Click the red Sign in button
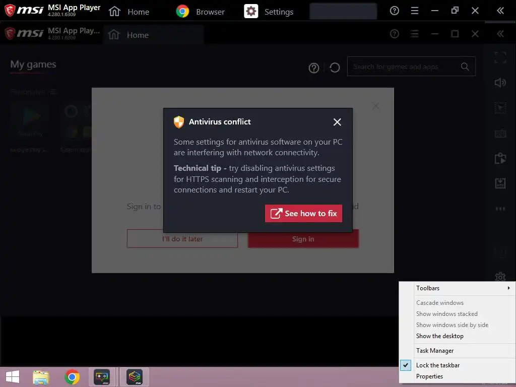Screen dimensions: 516x387 coord(303,238)
